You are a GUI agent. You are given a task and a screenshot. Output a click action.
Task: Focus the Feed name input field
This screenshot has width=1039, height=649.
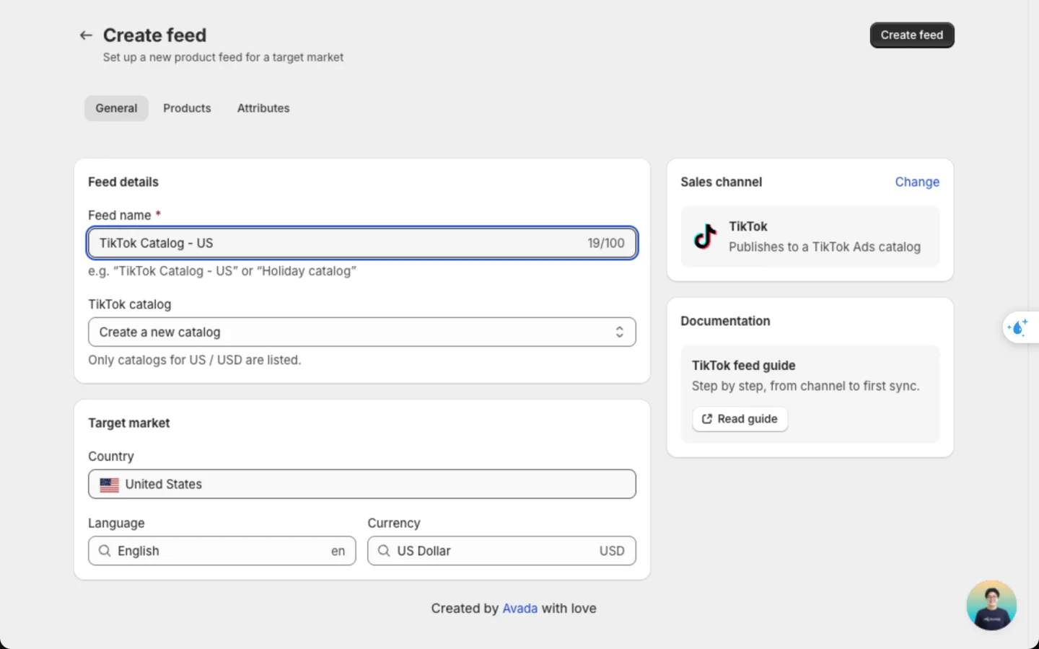[x=362, y=243]
